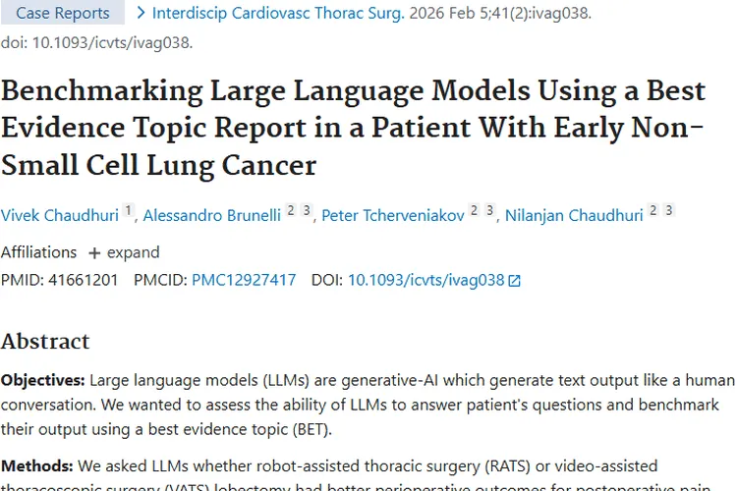Open author Alessandro Brunelli's link
The height and width of the screenshot is (491, 737).
click(211, 216)
